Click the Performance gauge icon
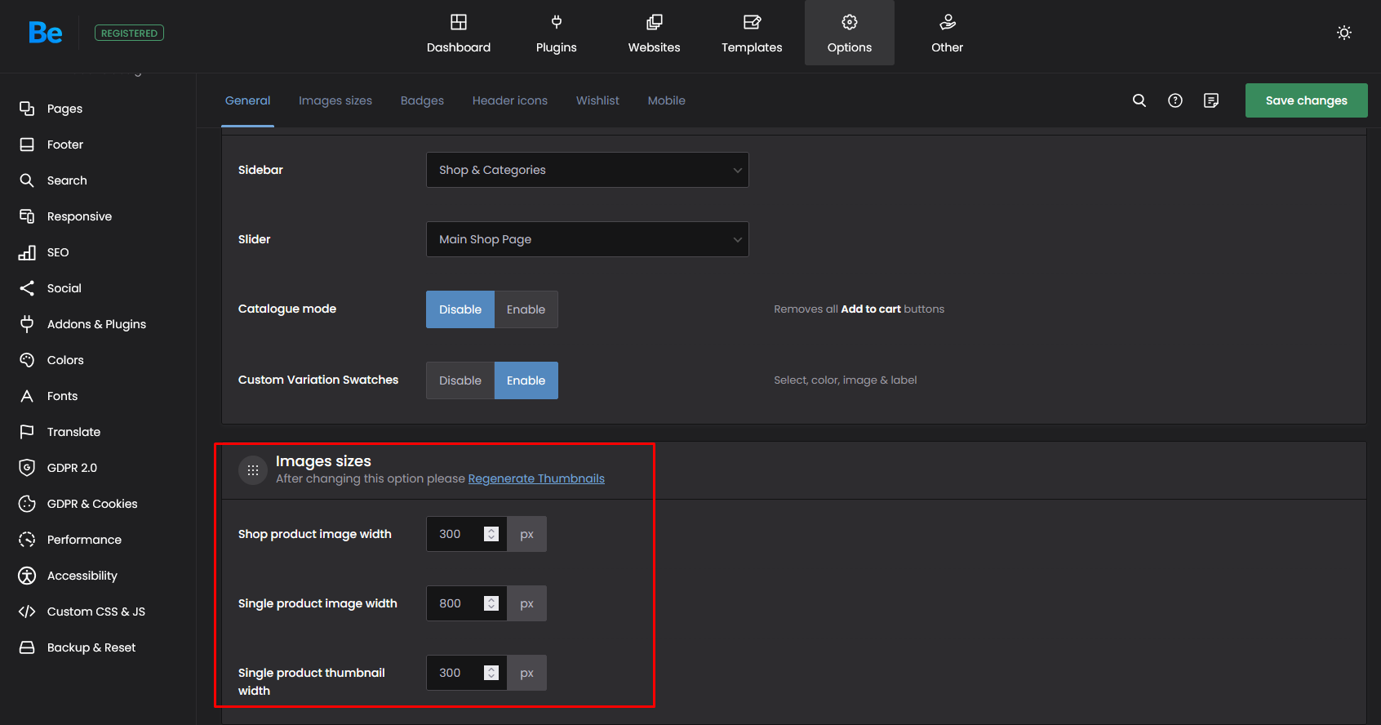 click(27, 540)
